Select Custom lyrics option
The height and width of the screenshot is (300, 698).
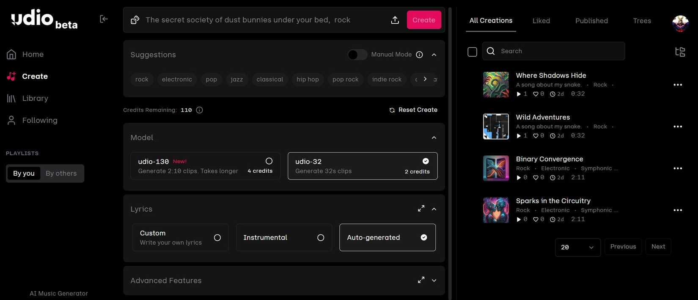(180, 237)
